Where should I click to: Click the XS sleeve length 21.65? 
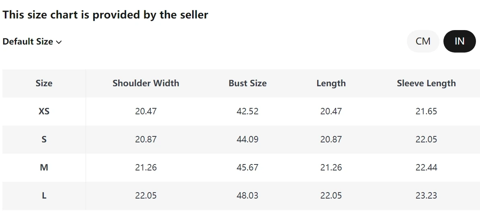426,112
